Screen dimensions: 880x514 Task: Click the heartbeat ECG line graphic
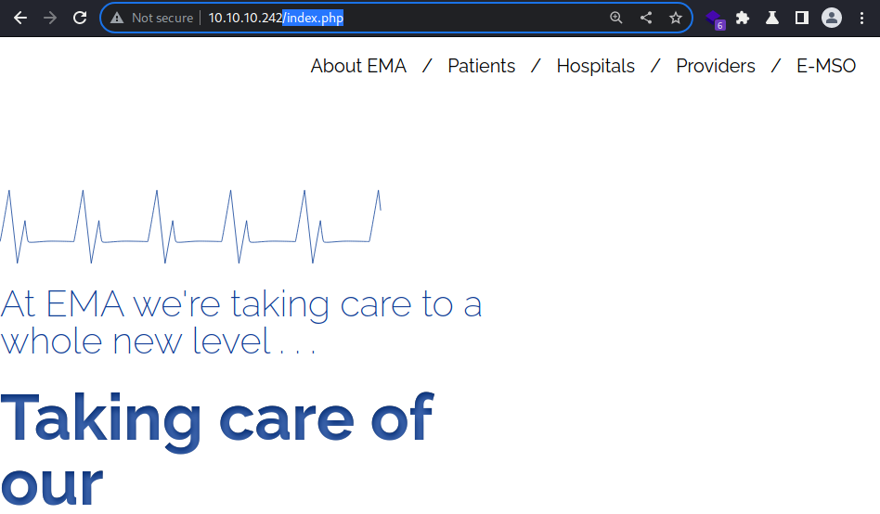pos(191,226)
